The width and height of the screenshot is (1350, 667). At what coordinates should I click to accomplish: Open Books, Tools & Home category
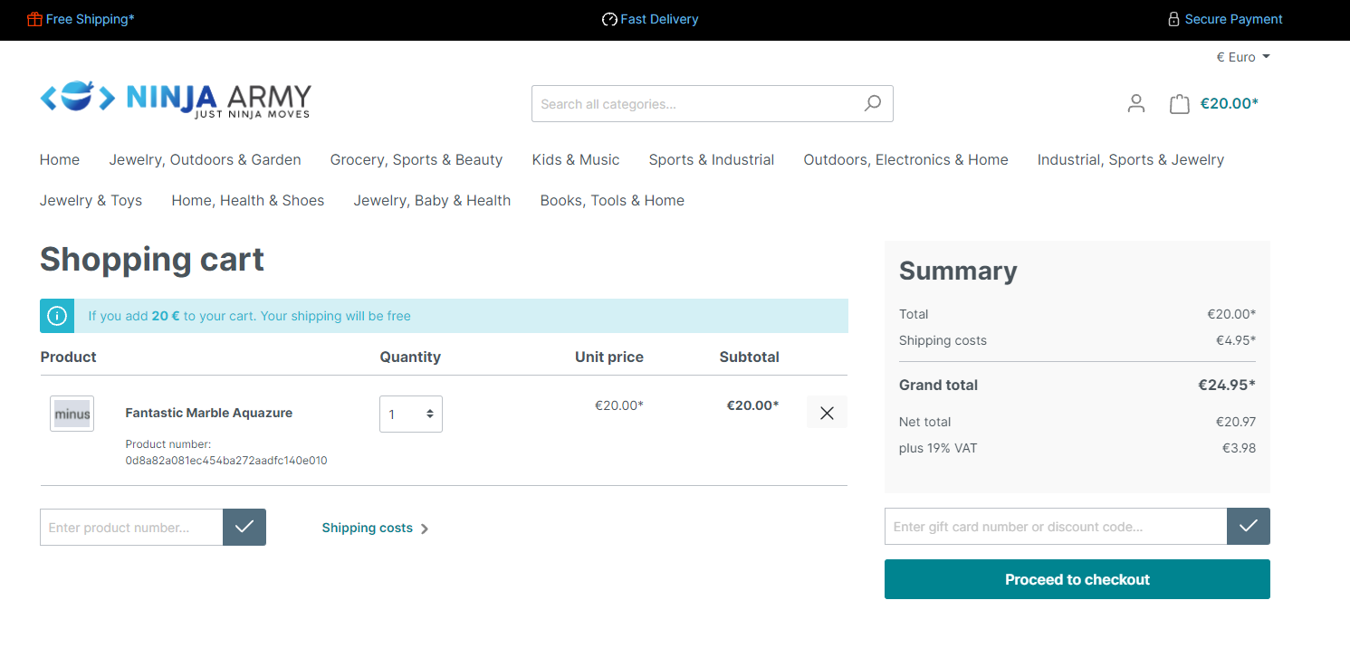click(x=612, y=200)
